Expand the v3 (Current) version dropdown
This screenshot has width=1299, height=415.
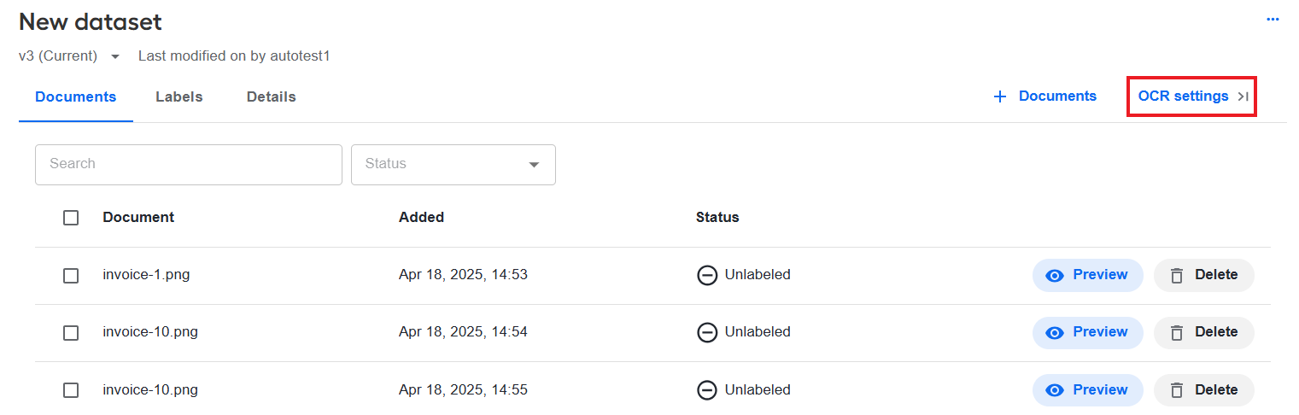pyautogui.click(x=115, y=56)
